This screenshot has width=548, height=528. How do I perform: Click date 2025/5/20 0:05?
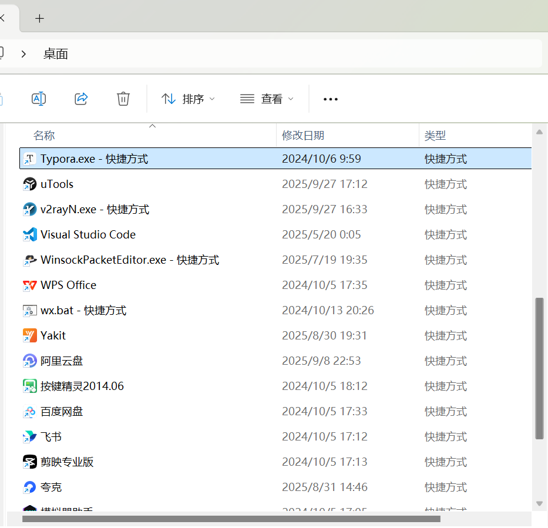[321, 234]
